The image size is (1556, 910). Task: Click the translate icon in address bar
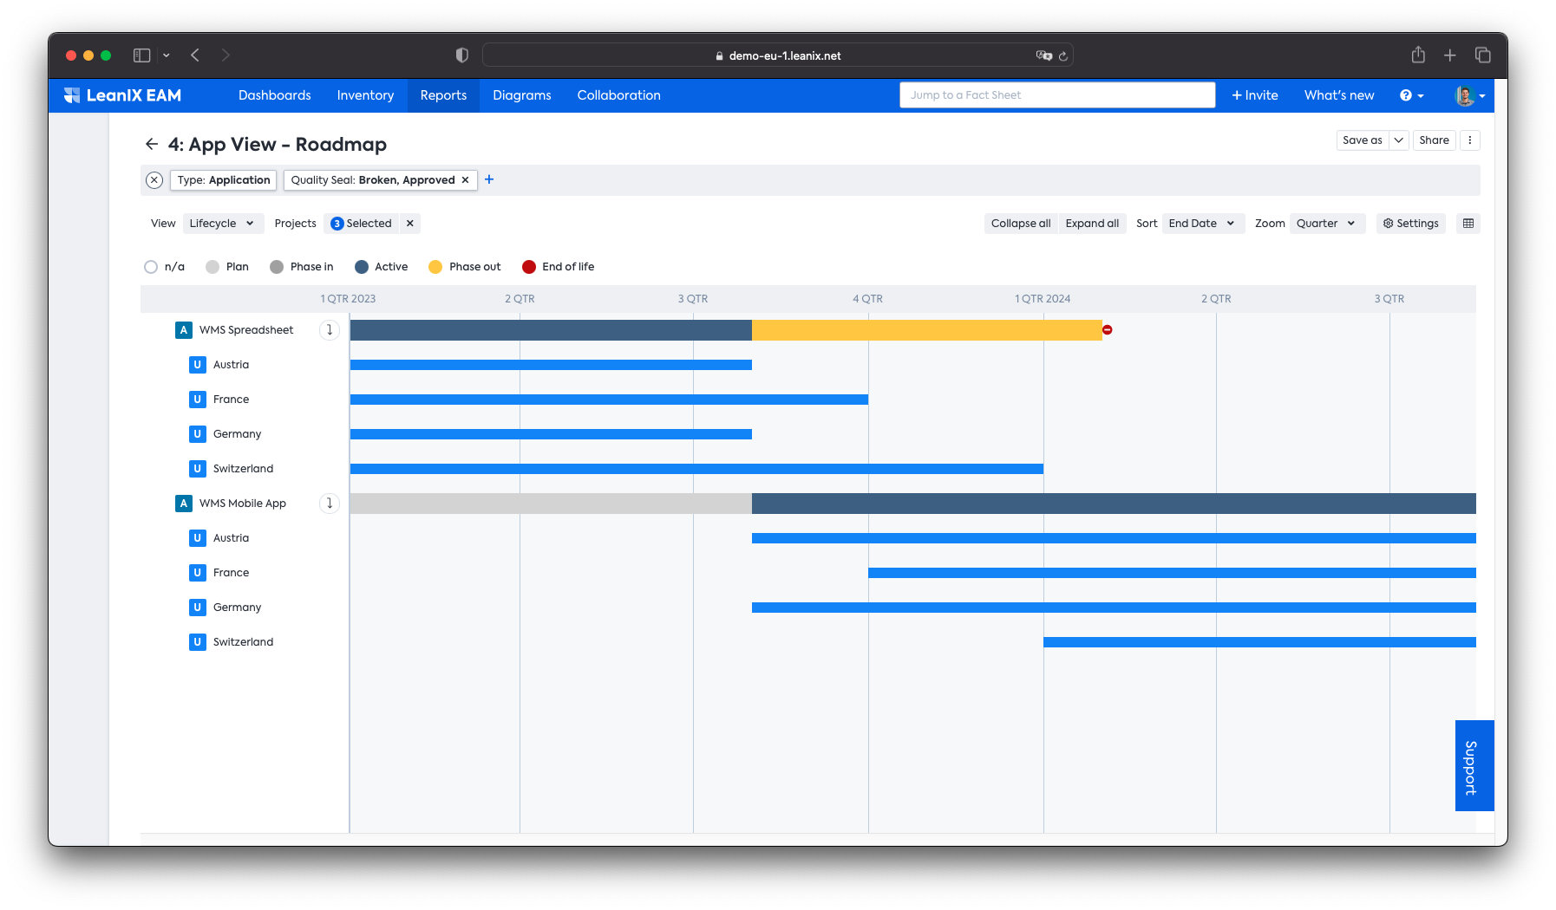[x=1044, y=55]
